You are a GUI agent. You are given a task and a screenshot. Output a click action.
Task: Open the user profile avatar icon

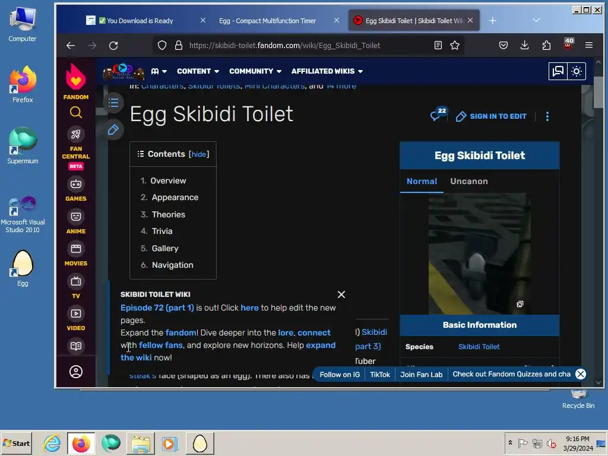76,372
